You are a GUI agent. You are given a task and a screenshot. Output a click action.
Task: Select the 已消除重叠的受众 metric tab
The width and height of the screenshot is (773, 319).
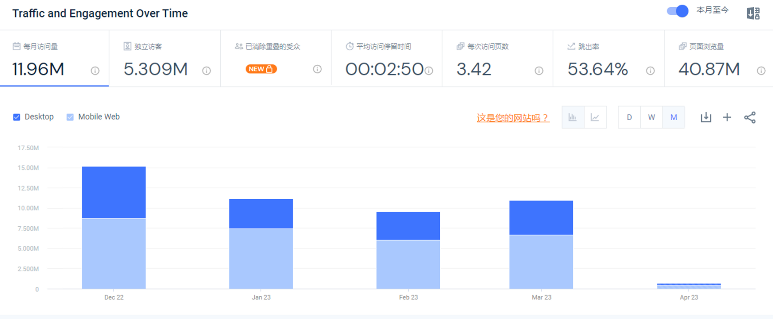[276, 58]
